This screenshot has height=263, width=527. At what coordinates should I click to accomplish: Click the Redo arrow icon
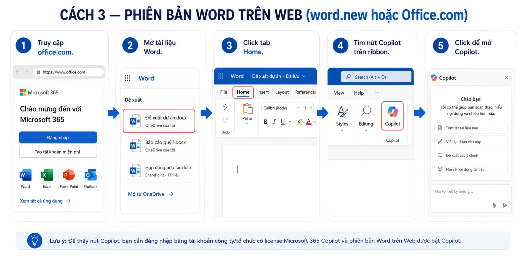click(x=225, y=120)
